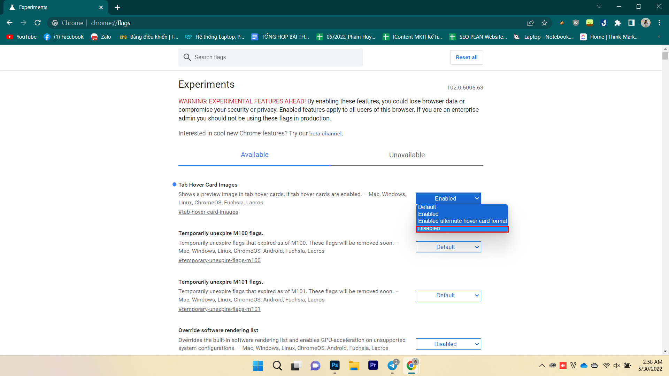Open Chrome's three-dot menu
This screenshot has height=376, width=669.
[659, 23]
